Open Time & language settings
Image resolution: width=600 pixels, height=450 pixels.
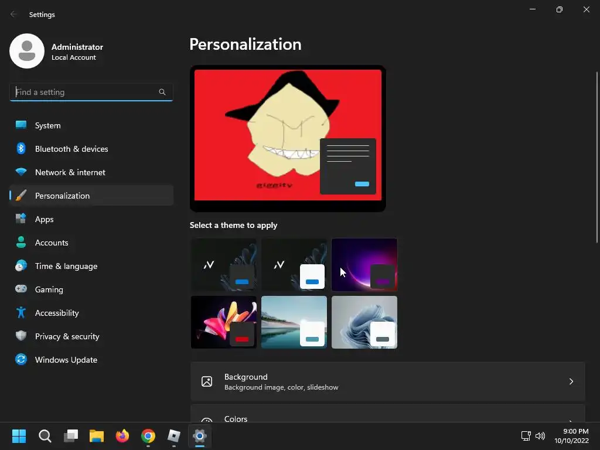click(x=91, y=265)
